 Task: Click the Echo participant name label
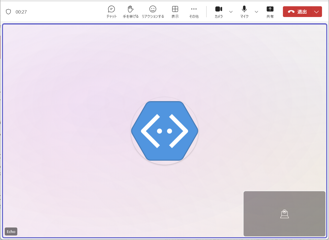[11, 231]
